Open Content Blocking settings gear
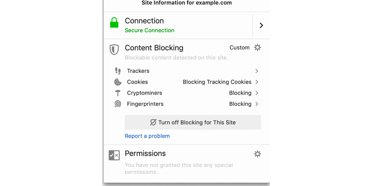Screen dimensions: 372x186 257,47
